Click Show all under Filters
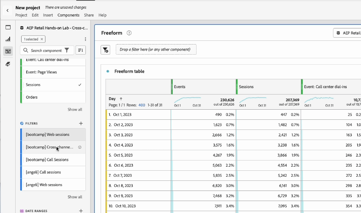The width and height of the screenshot is (361, 213). click(75, 197)
